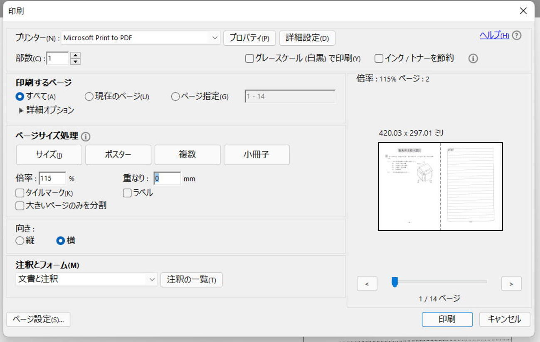Enable グレースケール (白黒) で印刷 checkbox
540x342 pixels.
click(249, 59)
